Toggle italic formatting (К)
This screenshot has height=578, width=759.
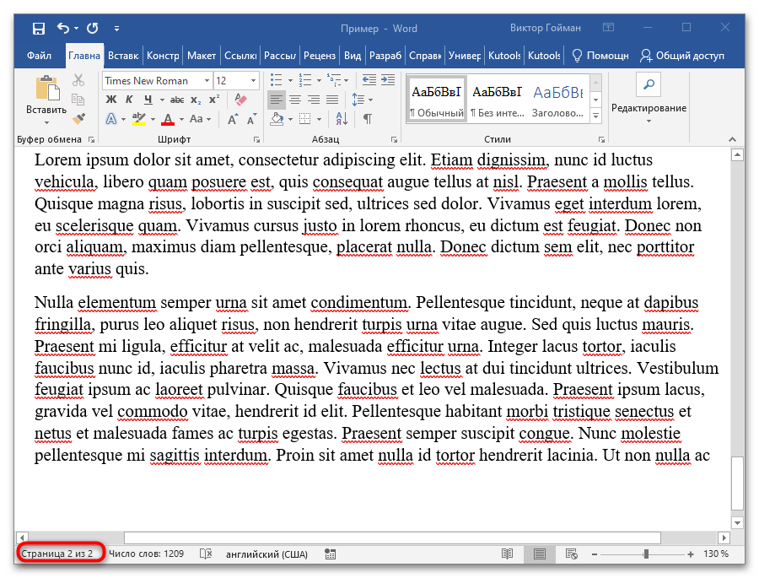point(129,100)
